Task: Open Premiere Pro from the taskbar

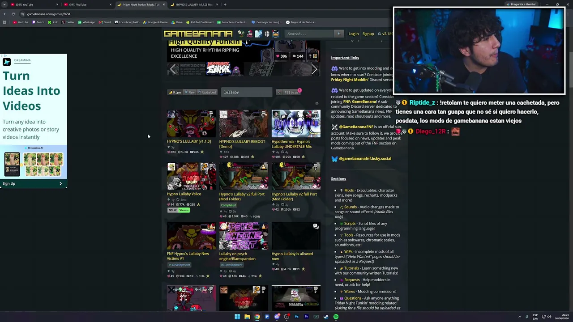Action: [306, 317]
